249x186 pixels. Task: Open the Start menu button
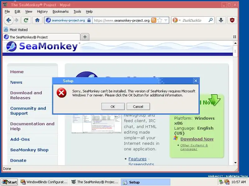coord(9,182)
